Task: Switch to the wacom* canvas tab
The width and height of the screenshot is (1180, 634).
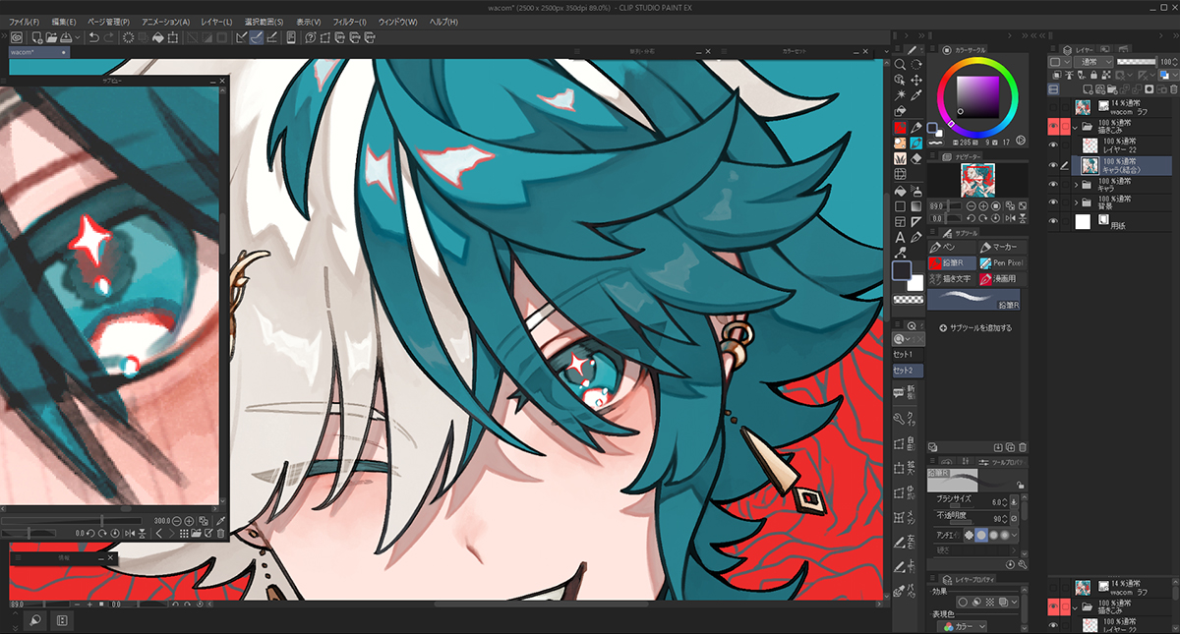Action: [38, 52]
